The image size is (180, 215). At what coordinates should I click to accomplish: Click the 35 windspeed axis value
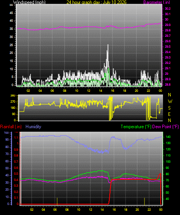11,29
